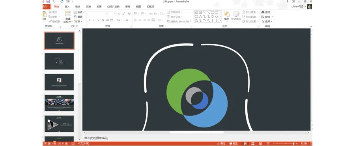Toggle Underline formatting
The image size is (355, 146).
tap(98, 20)
